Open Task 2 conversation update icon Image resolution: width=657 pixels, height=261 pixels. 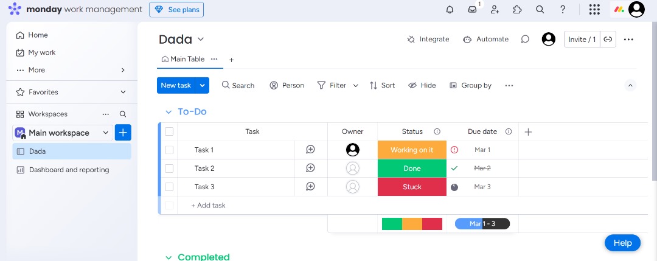pyautogui.click(x=310, y=168)
